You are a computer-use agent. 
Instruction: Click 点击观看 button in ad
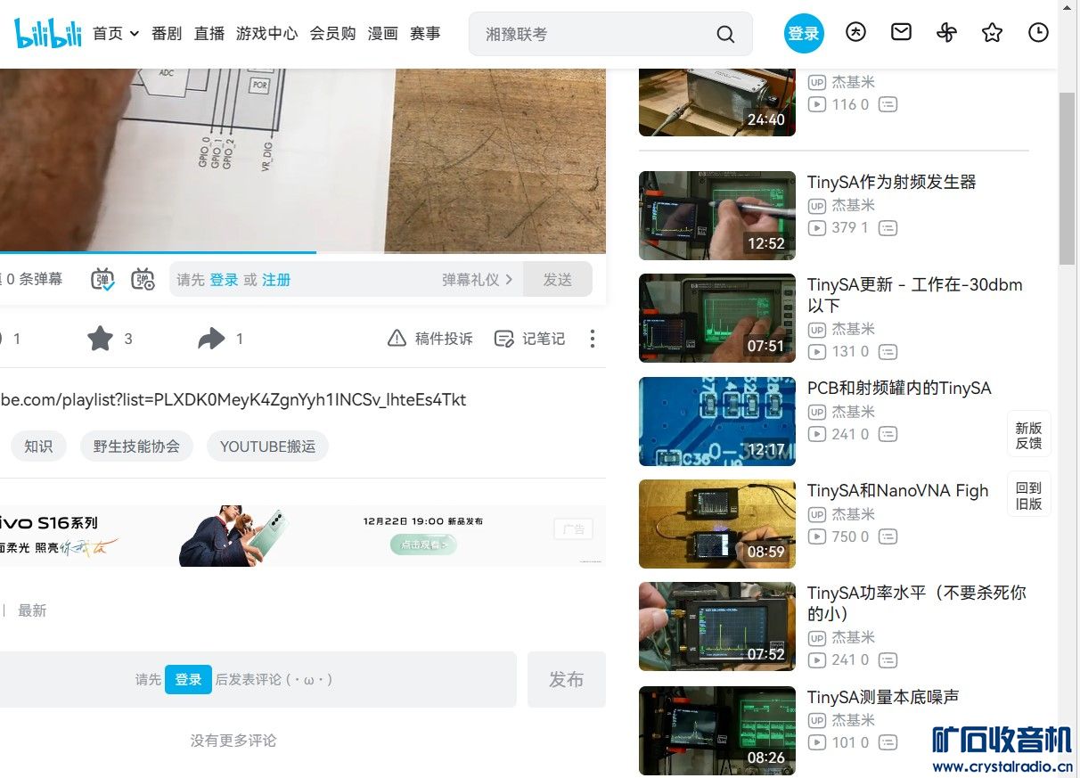423,544
